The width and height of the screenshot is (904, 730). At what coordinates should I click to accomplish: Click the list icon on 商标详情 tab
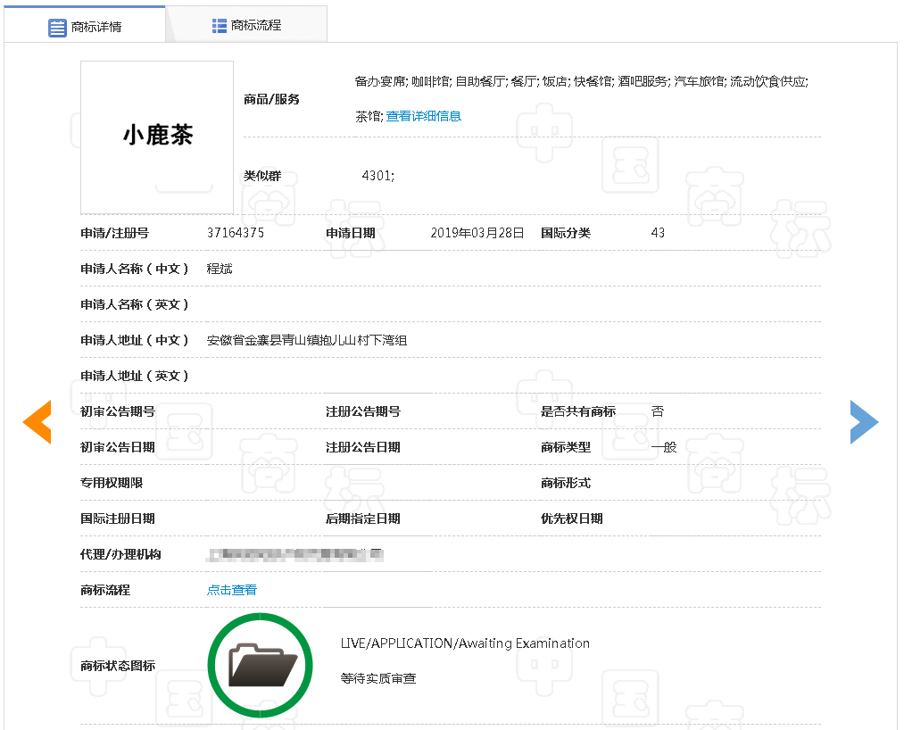tap(57, 27)
